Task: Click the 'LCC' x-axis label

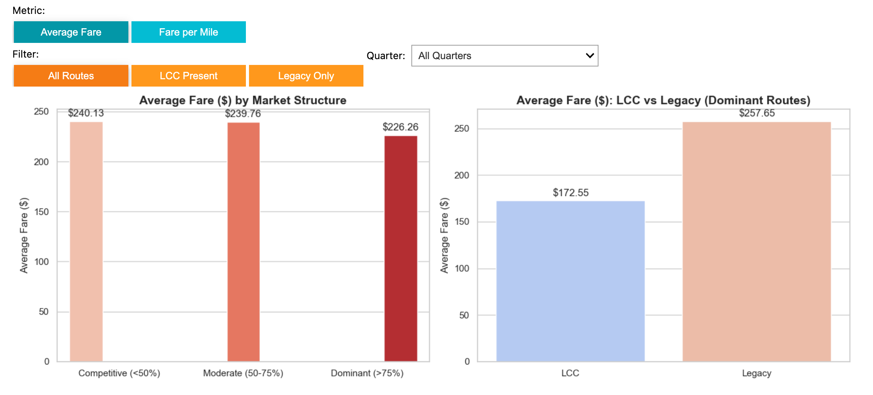Action: point(570,373)
